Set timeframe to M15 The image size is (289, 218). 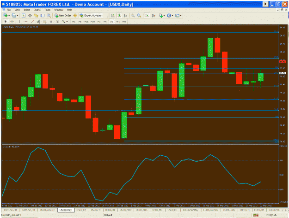86,22
